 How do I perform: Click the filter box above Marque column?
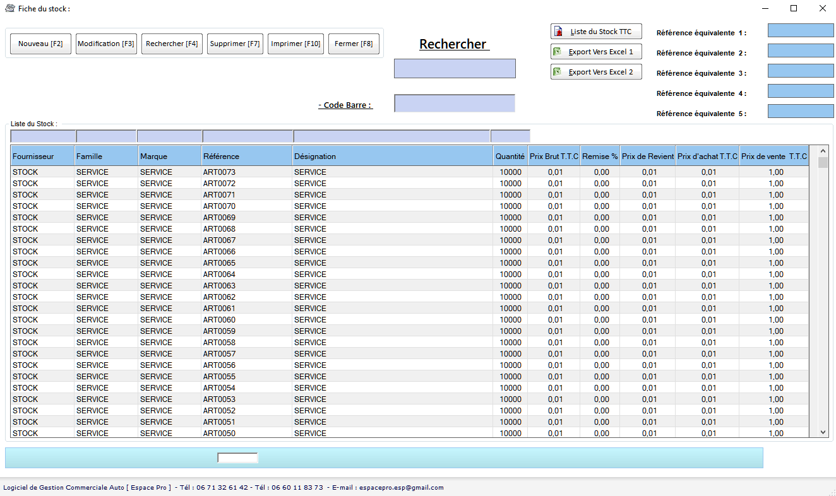[169, 136]
